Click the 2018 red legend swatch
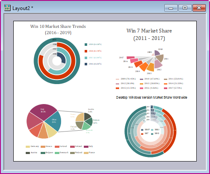The width and height of the screenshot is (210, 174). (86, 51)
